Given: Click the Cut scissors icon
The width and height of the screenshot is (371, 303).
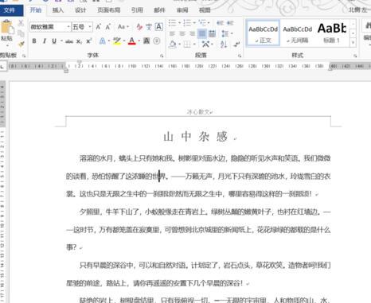Looking at the screenshot, I should coord(21,23).
